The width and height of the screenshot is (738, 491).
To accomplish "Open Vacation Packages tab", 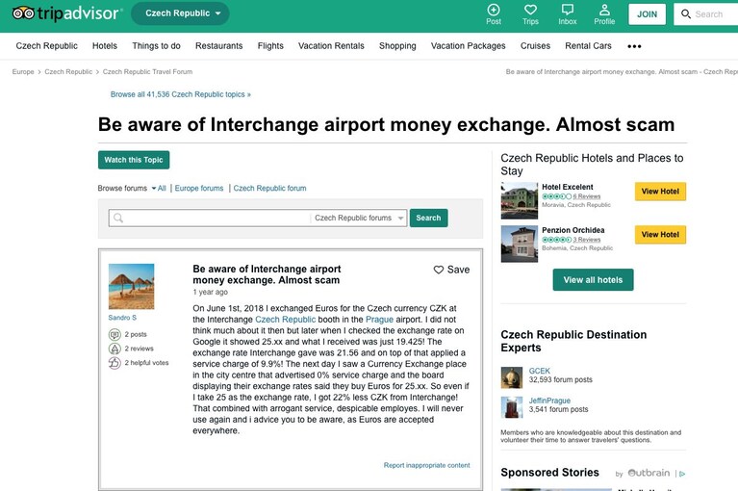I will pos(469,46).
